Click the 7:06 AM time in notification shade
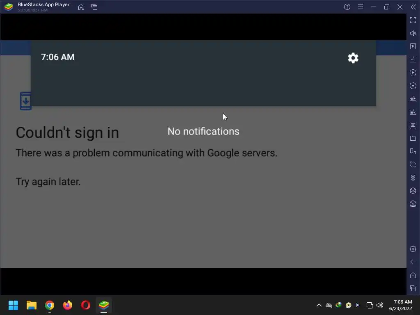This screenshot has height=315, width=420. coord(57,57)
